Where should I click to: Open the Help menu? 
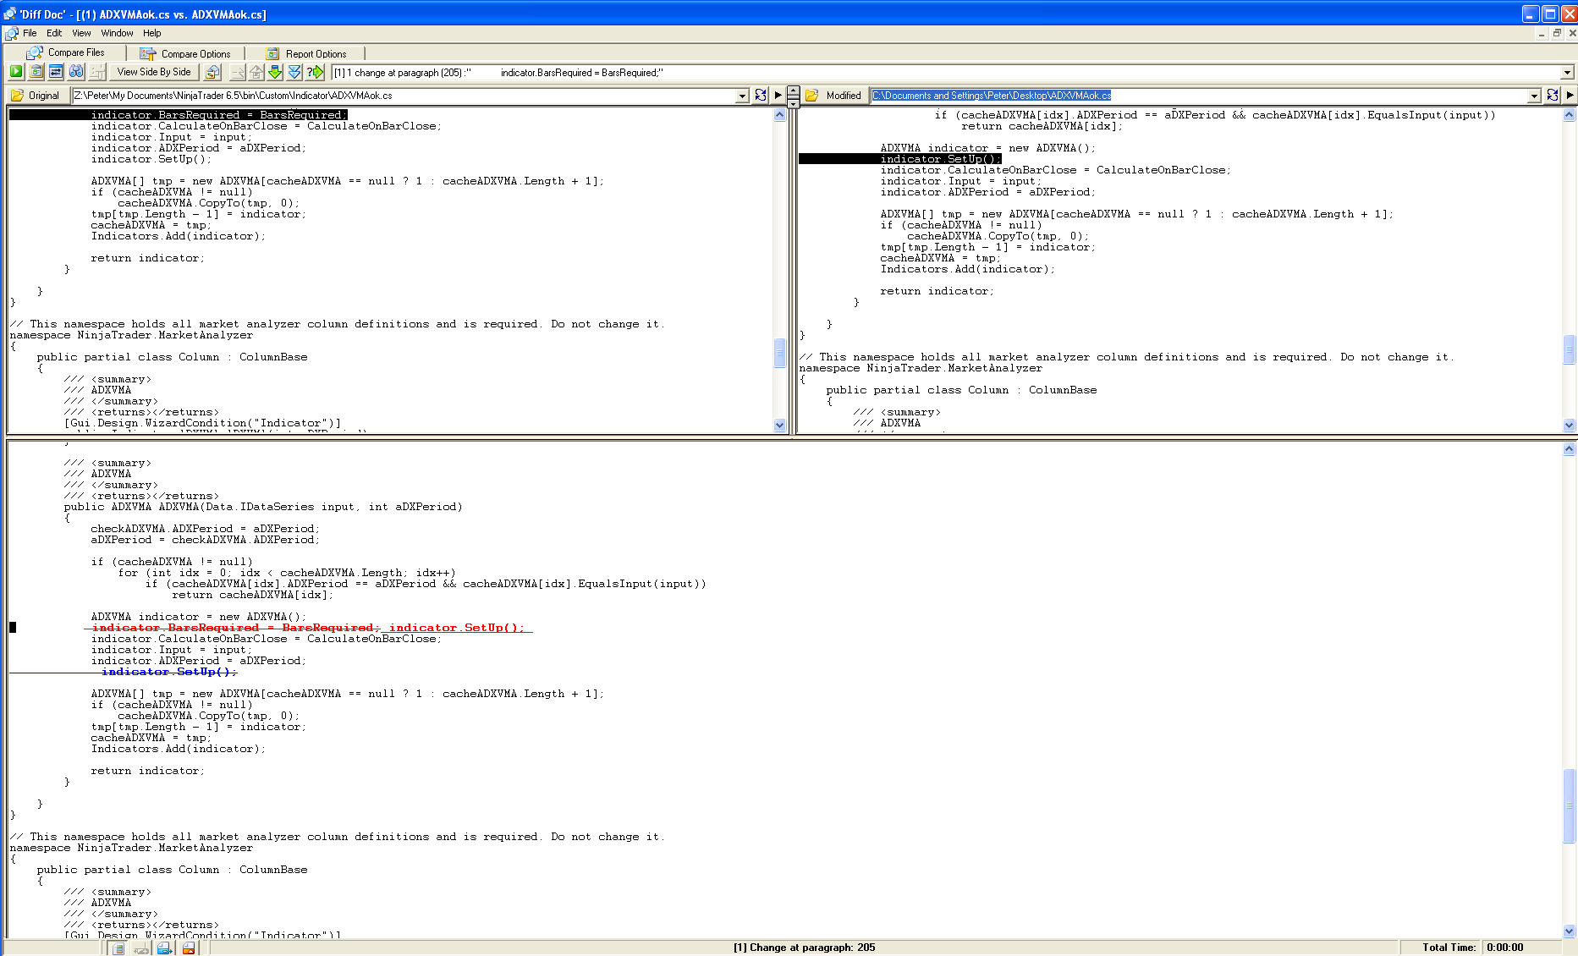tap(151, 33)
